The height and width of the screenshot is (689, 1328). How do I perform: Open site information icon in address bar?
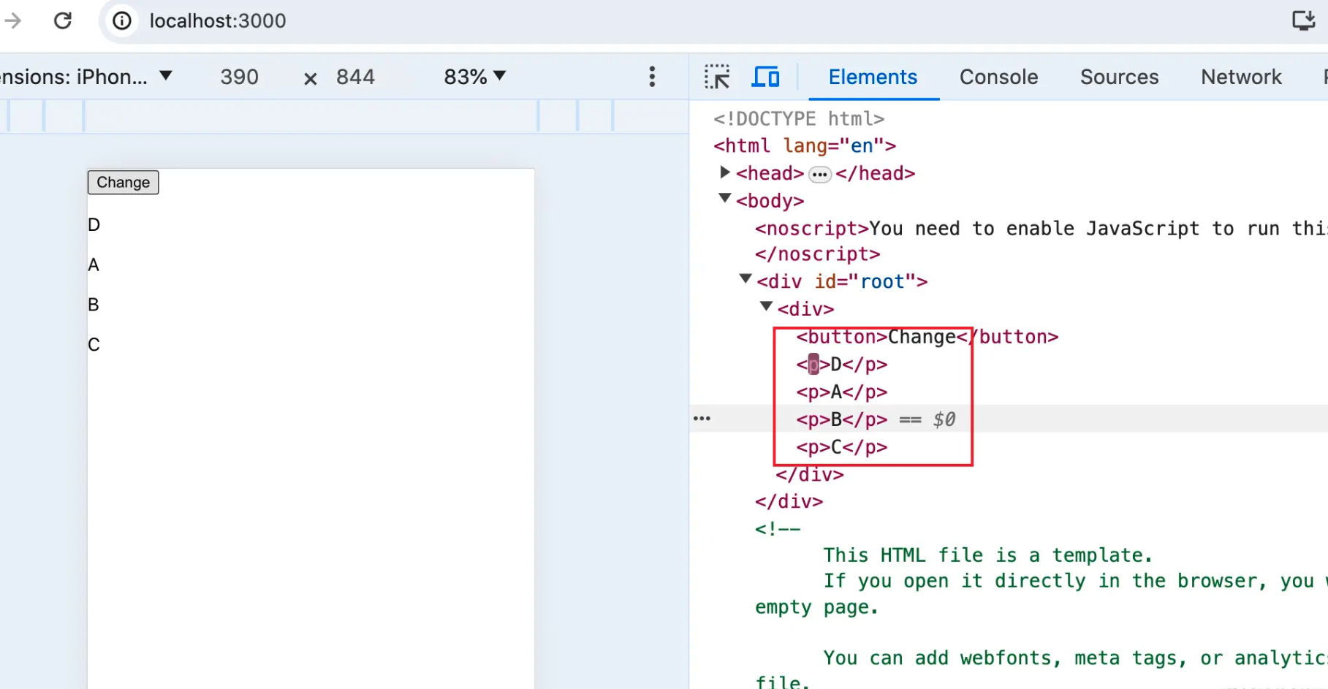[122, 20]
